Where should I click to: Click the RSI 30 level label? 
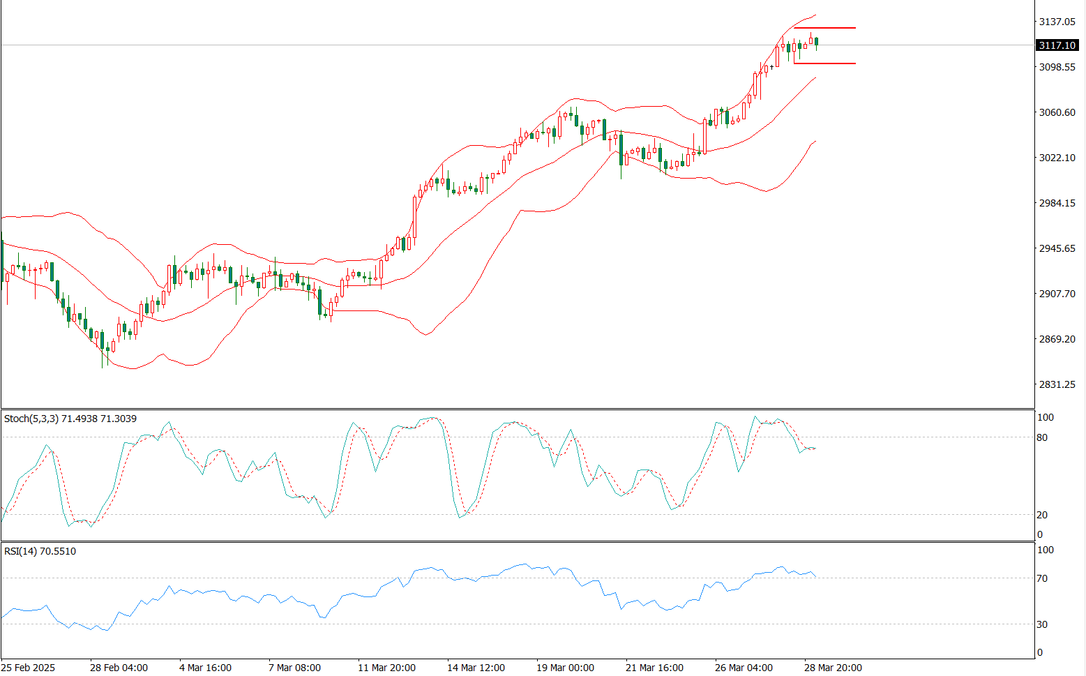[x=1042, y=624]
